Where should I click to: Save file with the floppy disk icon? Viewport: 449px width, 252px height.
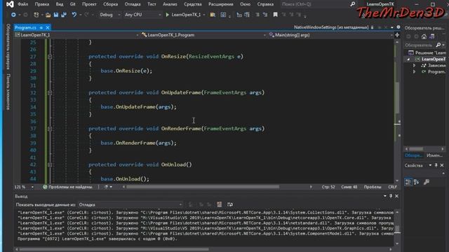(x=56, y=15)
